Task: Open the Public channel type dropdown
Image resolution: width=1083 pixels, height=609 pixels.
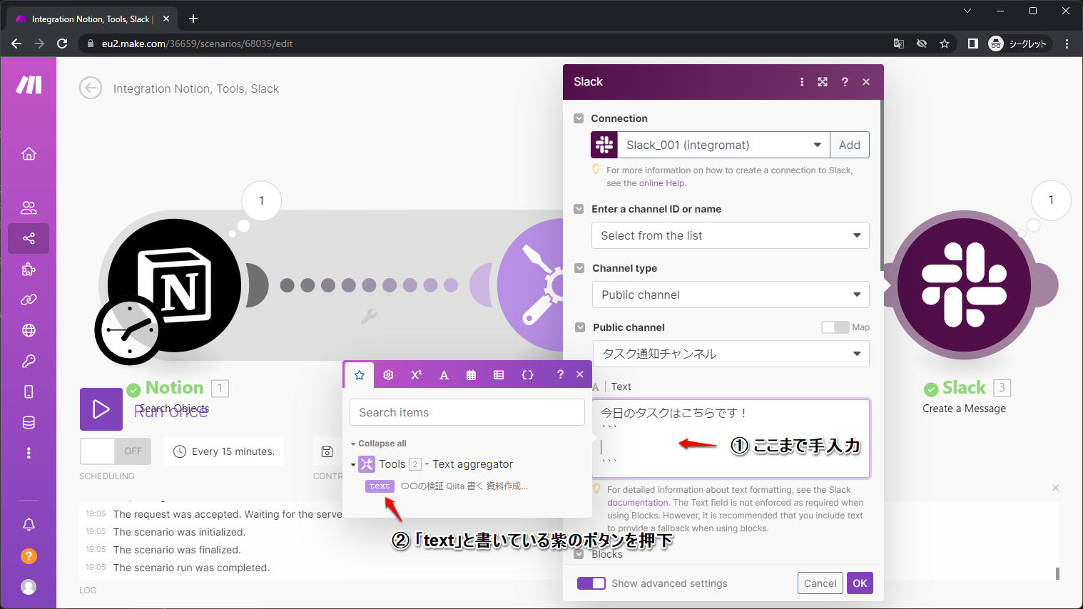Action: click(731, 295)
